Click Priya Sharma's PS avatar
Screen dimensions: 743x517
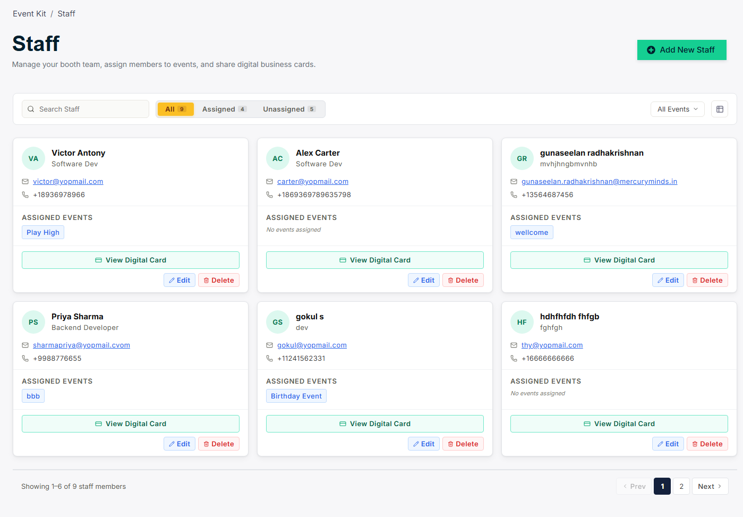[x=33, y=322]
